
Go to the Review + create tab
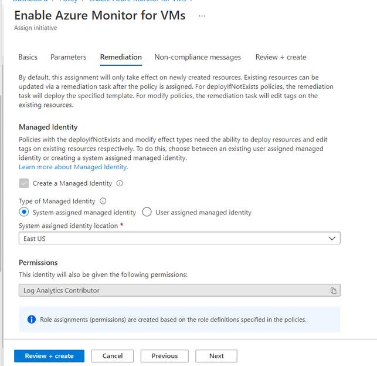coord(281,57)
